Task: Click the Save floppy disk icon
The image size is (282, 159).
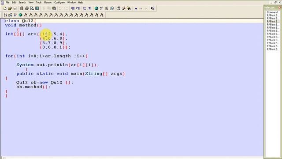Action: point(15,8)
